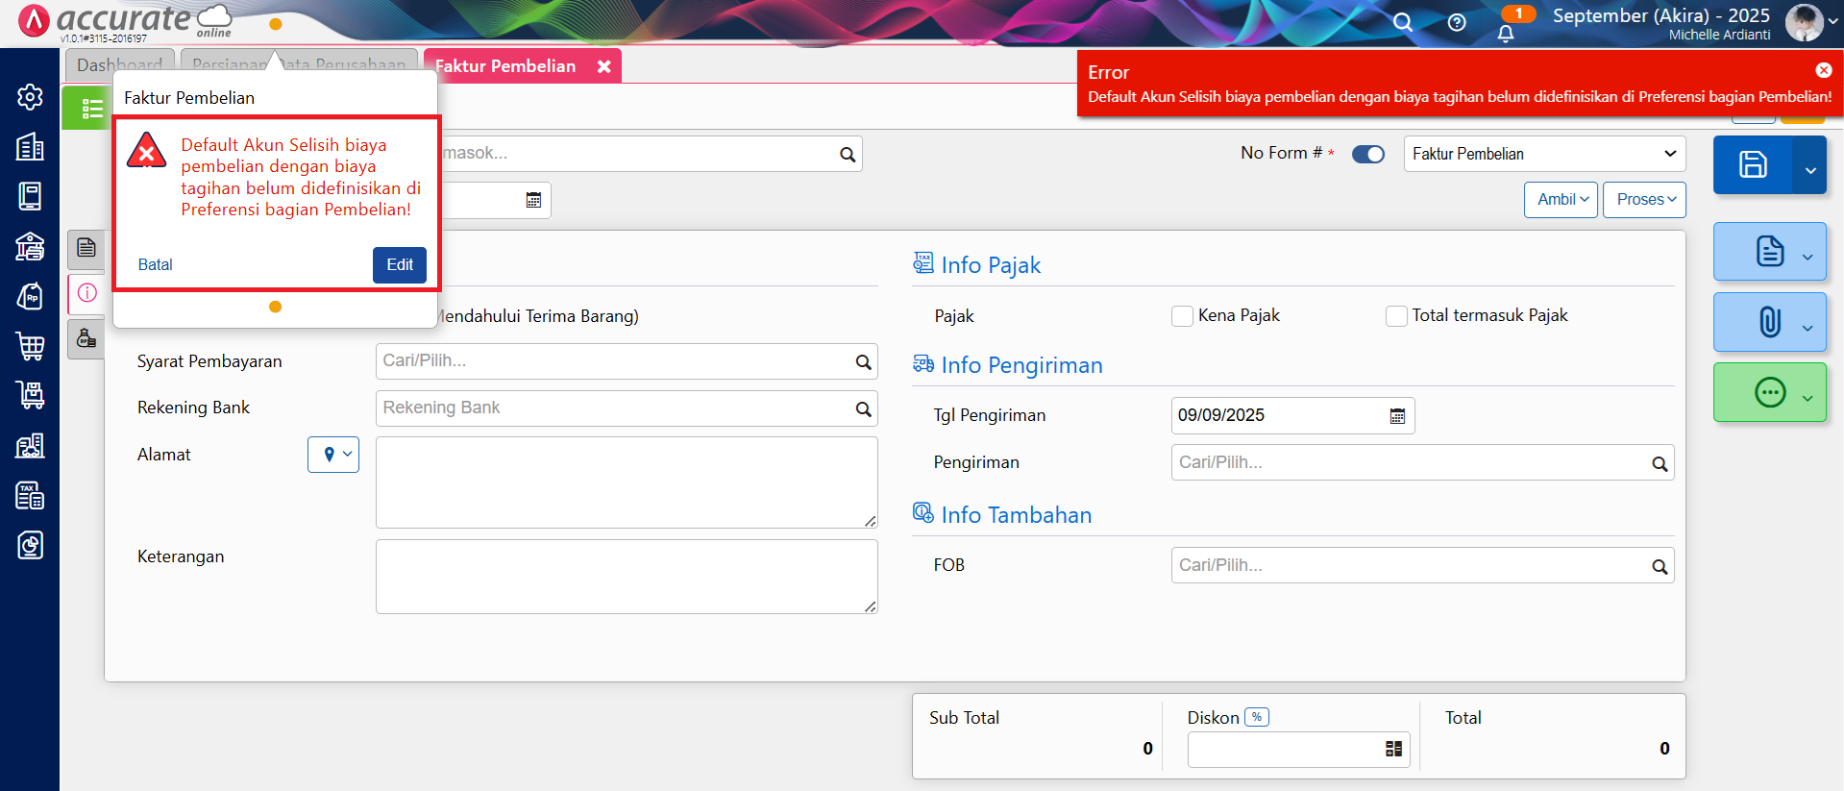This screenshot has width=1844, height=791.
Task: Open the shopping cart purchase module icon
Action: (30, 346)
